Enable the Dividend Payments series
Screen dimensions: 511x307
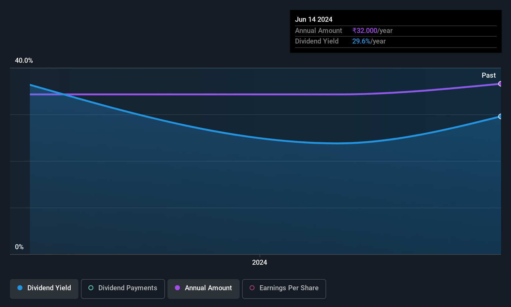tap(123, 289)
